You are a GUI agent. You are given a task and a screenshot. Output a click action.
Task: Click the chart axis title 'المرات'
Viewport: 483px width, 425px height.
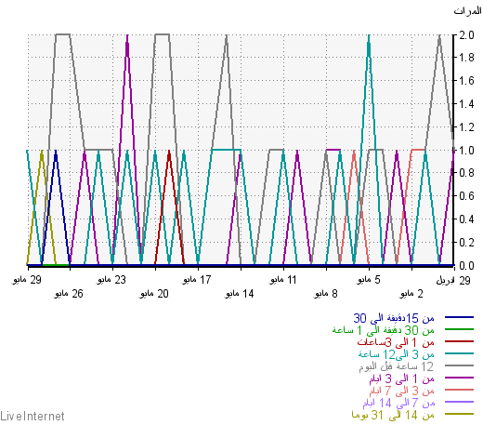[x=467, y=11]
